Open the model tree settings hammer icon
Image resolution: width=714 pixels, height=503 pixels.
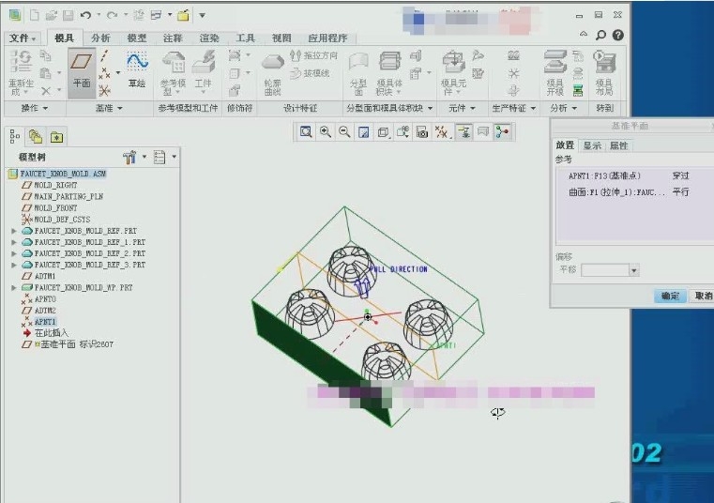coord(129,158)
